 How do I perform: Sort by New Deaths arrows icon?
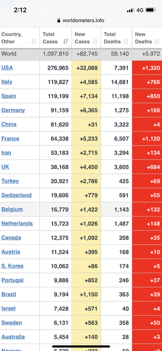tap(157, 41)
